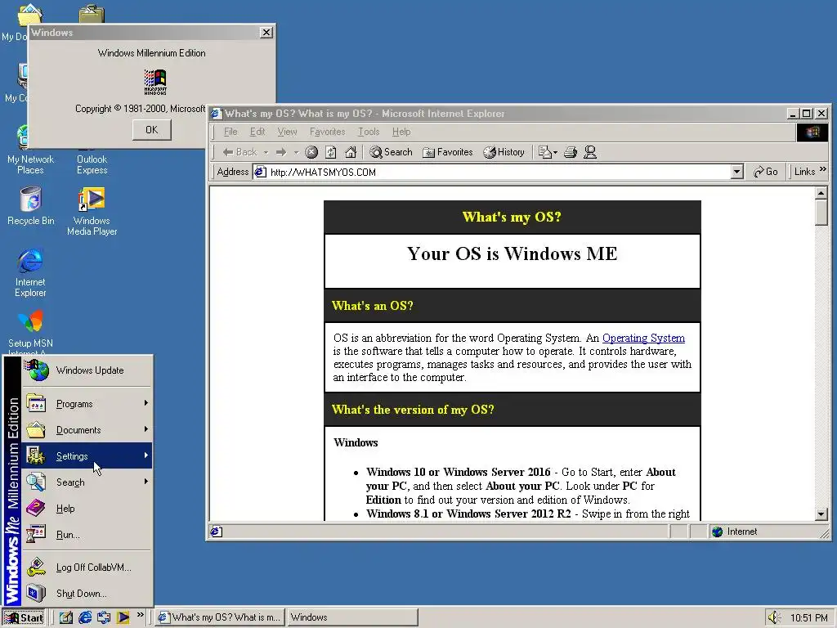
Task: Open the Favorites pane in IE toolbar
Action: click(447, 152)
